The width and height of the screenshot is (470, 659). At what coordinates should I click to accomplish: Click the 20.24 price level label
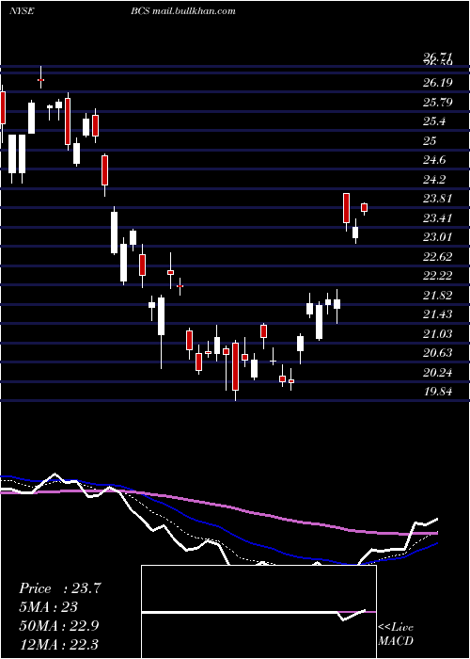pos(438,373)
